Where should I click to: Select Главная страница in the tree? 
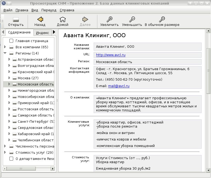coord(32,41)
